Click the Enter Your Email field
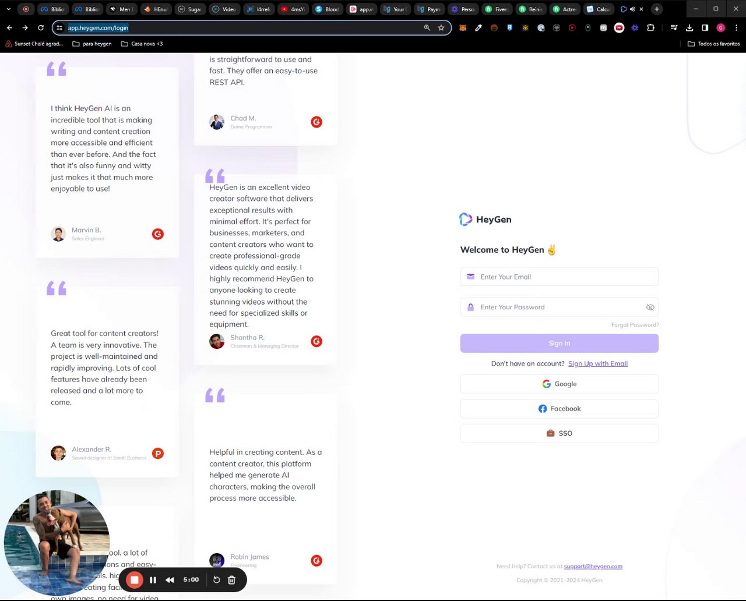This screenshot has width=746, height=601. coord(559,277)
